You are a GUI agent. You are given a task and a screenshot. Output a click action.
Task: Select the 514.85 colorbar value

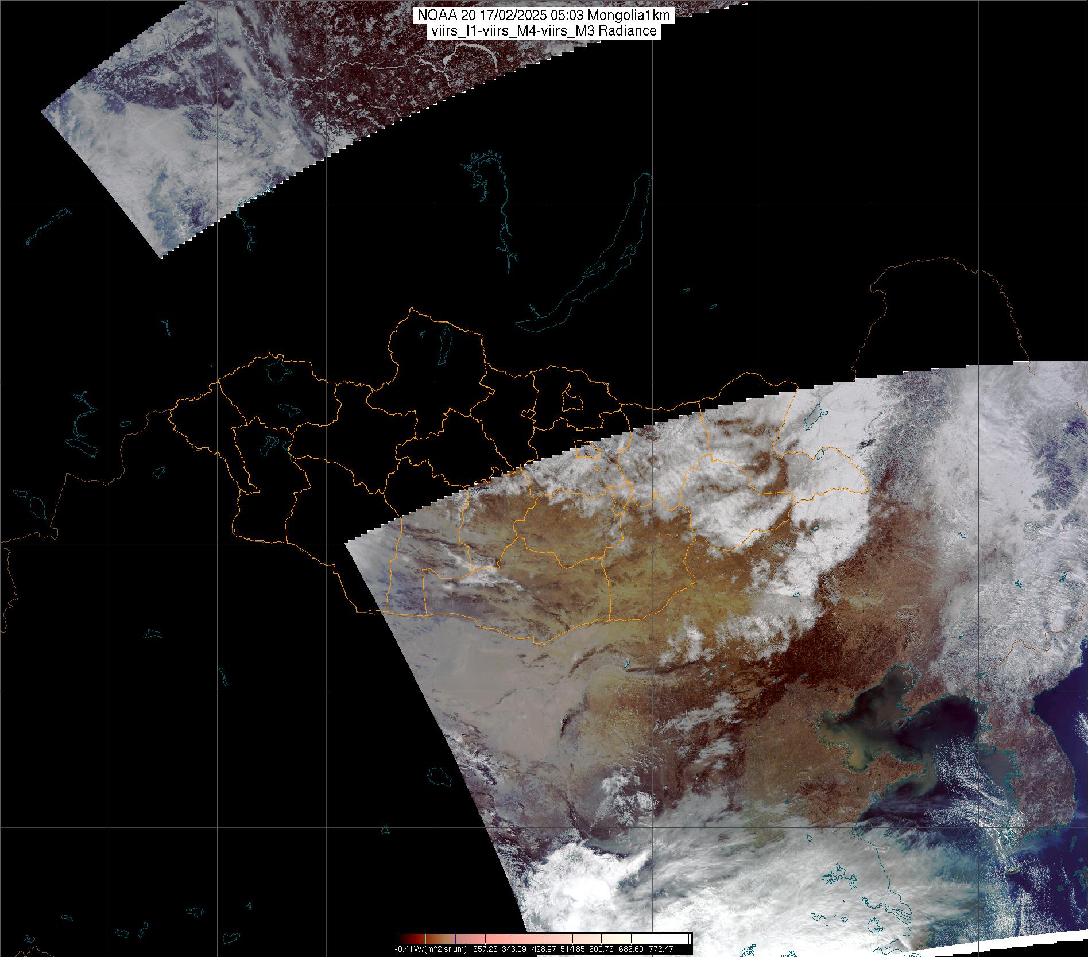pos(572,949)
